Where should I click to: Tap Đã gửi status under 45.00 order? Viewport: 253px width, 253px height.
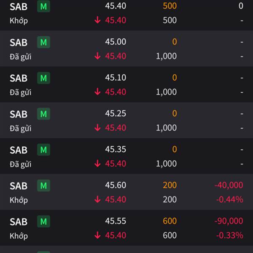[x=21, y=57]
